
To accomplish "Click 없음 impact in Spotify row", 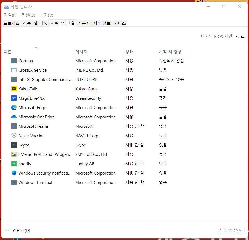I will pyautogui.click(x=163, y=164).
